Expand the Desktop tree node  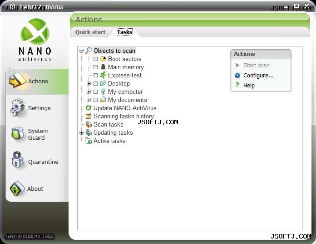89,83
